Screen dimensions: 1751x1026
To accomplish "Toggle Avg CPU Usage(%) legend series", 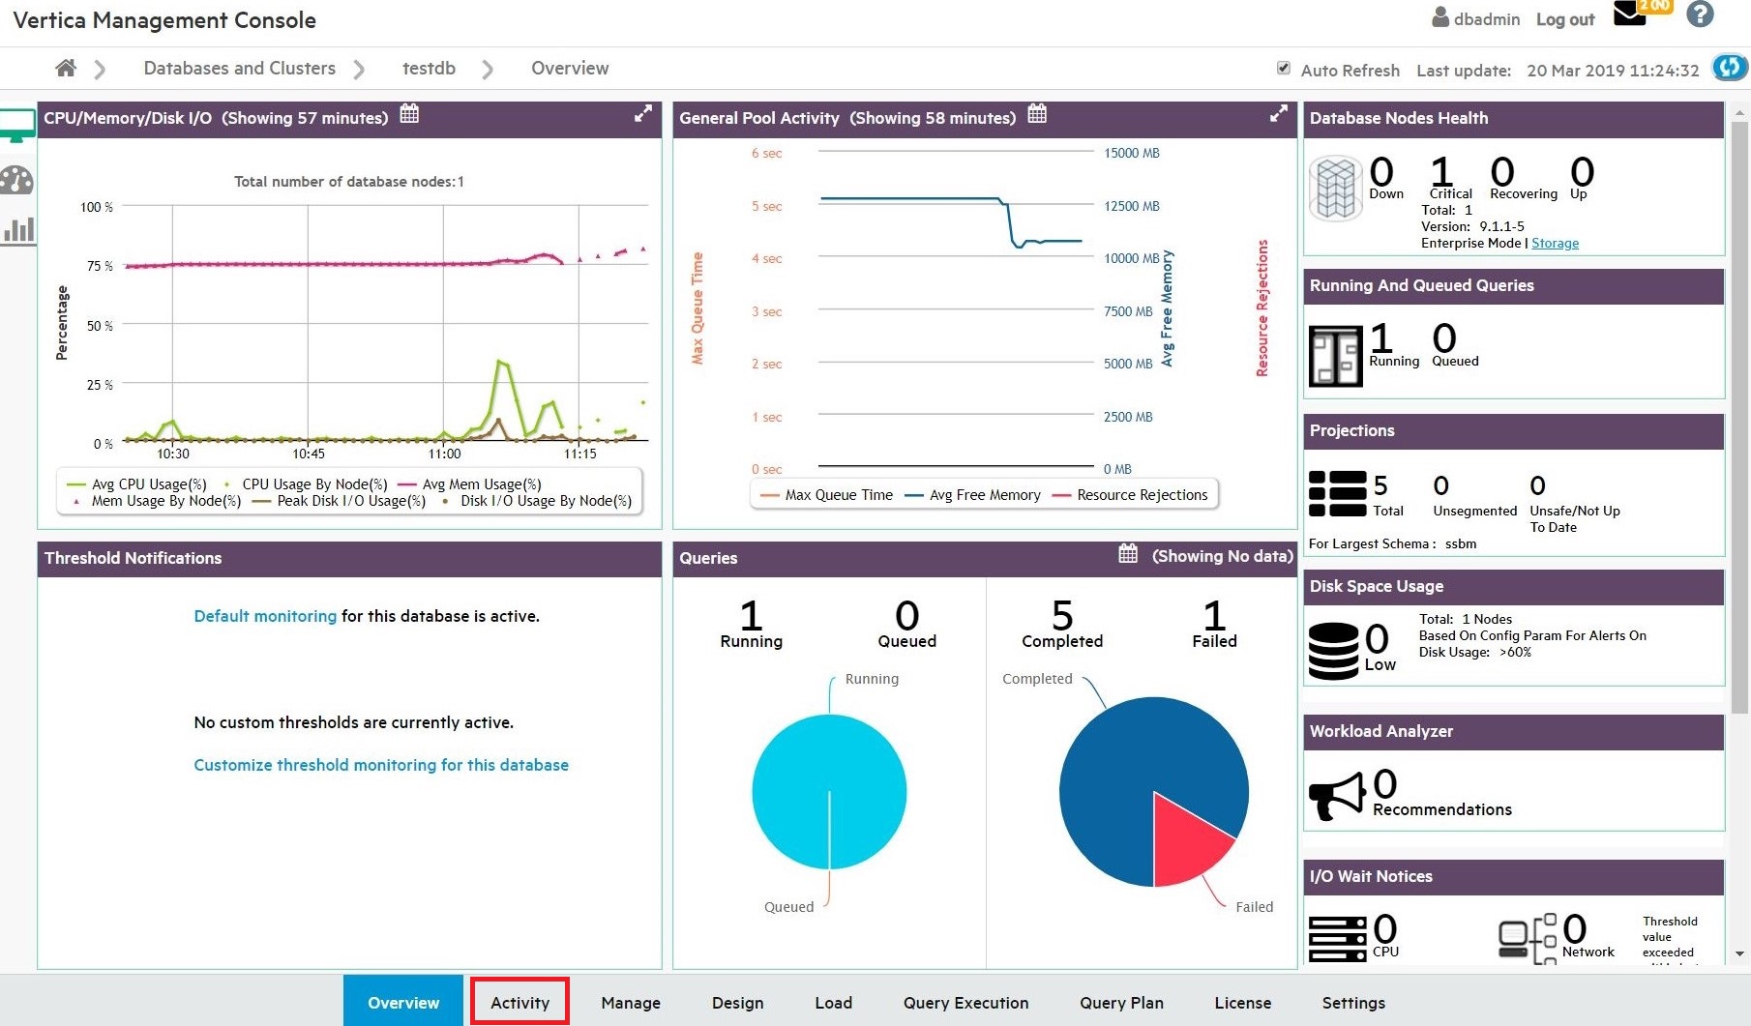I will click(137, 484).
